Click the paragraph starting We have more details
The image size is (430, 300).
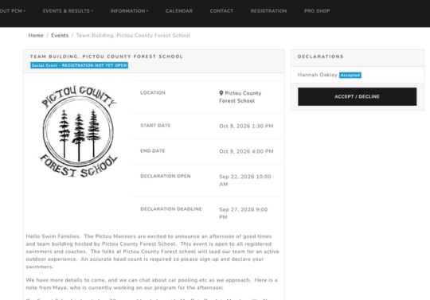click(151, 284)
